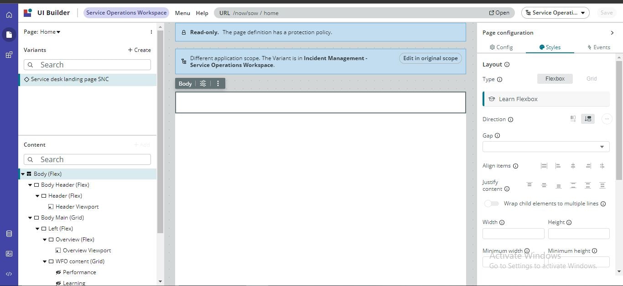Collapse the Body Header (Flex) node
Image resolution: width=623 pixels, height=286 pixels.
coord(30,185)
